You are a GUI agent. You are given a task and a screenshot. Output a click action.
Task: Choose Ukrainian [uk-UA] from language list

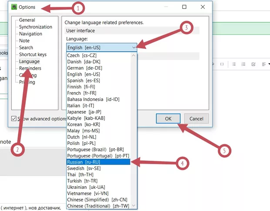click(98, 187)
